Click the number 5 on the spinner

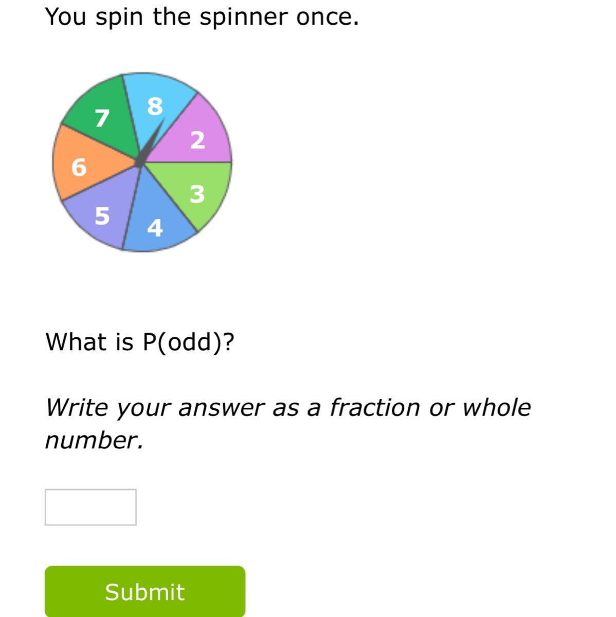tap(102, 216)
